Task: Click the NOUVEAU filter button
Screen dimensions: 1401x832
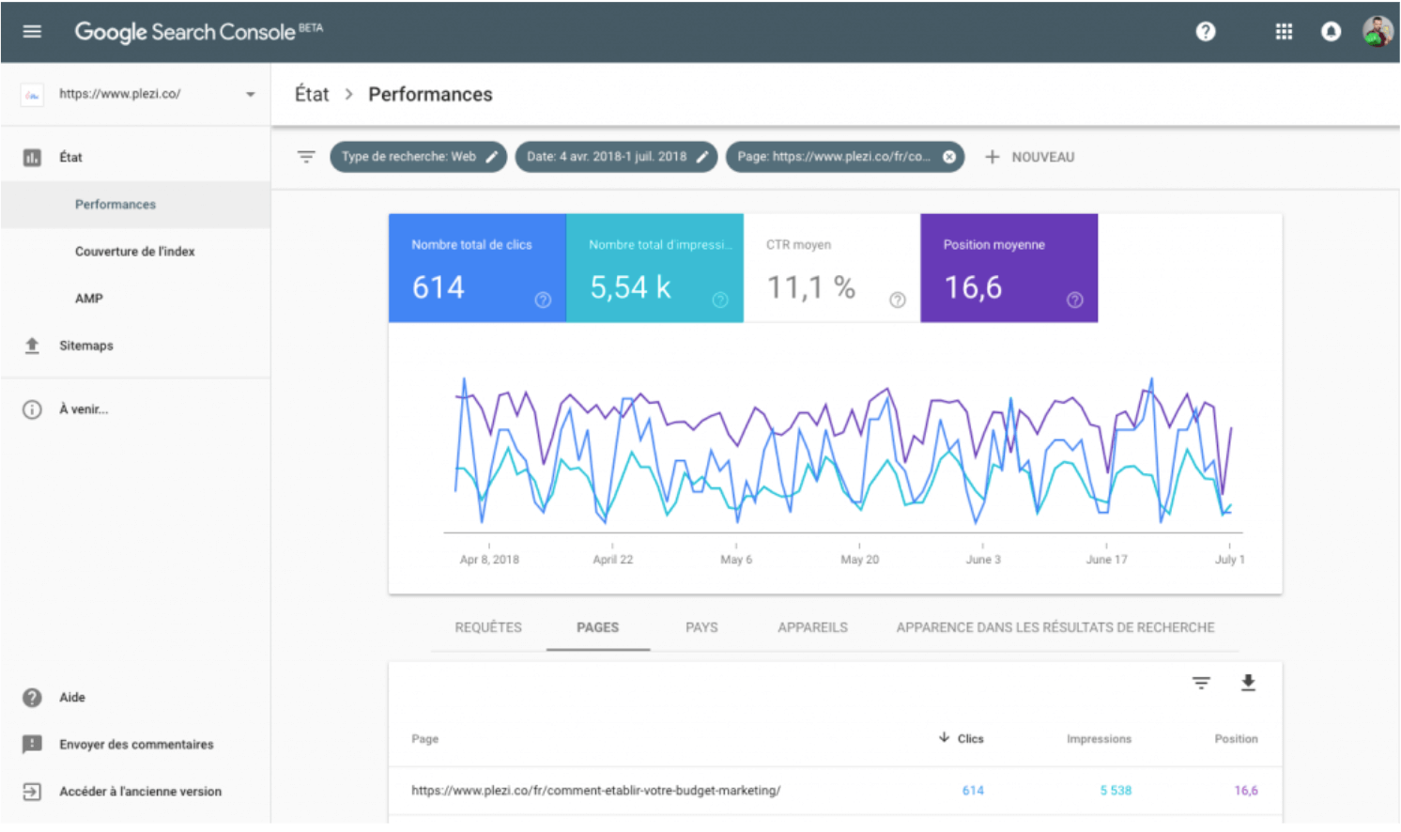Action: [x=1029, y=157]
